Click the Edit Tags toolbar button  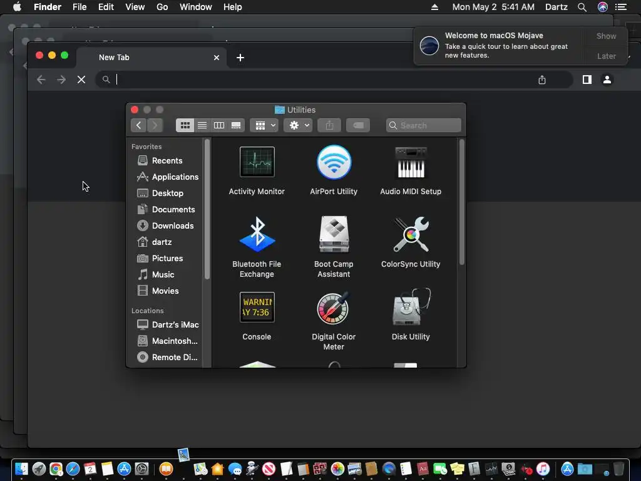(x=358, y=125)
